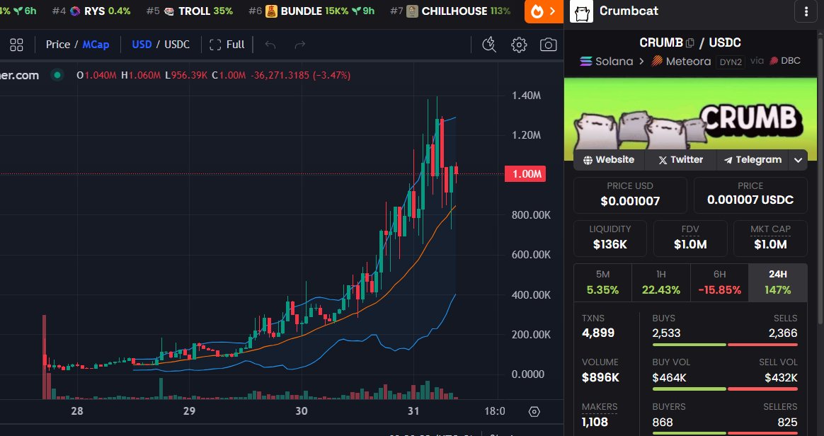824x436 pixels.
Task: Select the 6H stats tab
Action: pos(719,282)
